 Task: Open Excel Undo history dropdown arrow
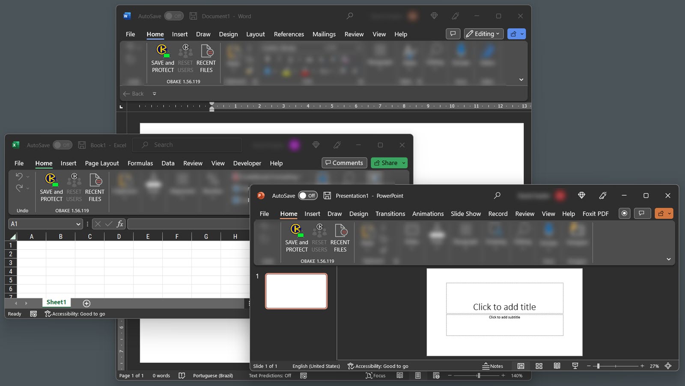pos(28,176)
